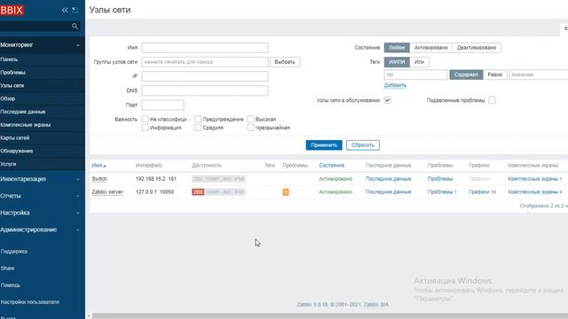Open the Zabbix server host link

pyautogui.click(x=107, y=192)
